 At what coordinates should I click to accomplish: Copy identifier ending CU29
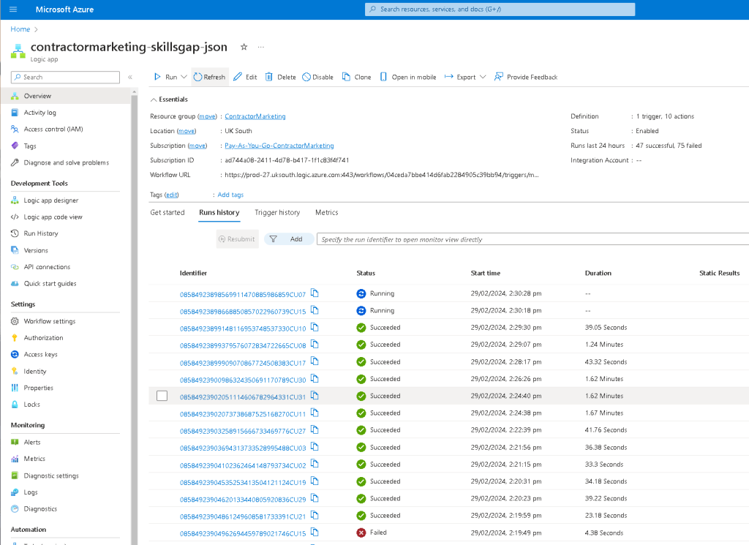point(315,498)
